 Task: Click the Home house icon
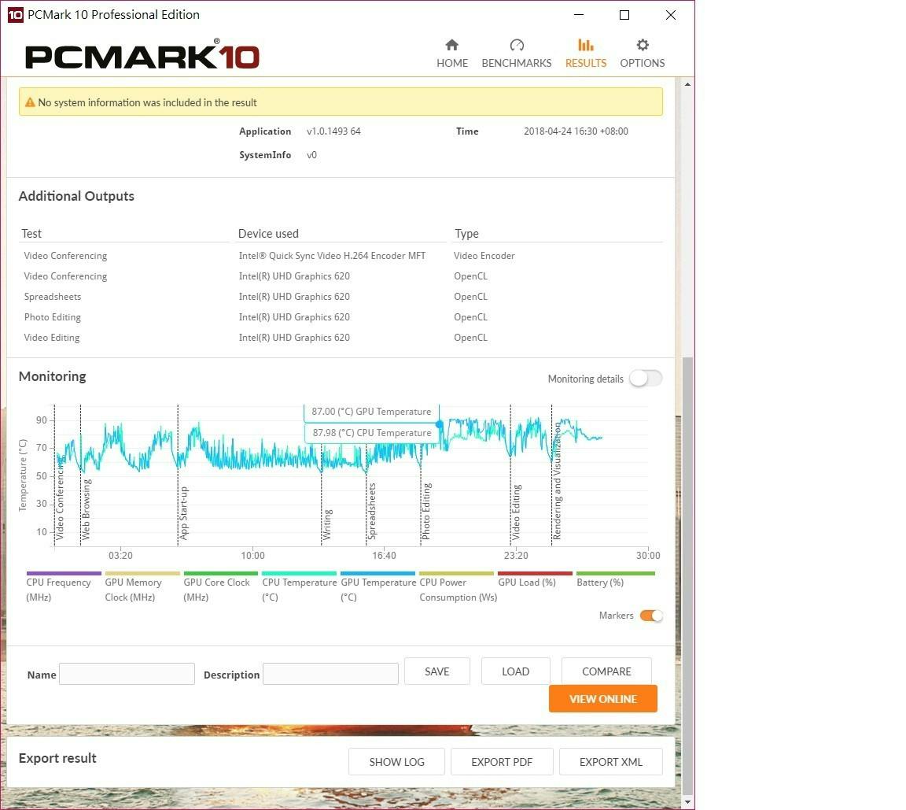point(452,45)
